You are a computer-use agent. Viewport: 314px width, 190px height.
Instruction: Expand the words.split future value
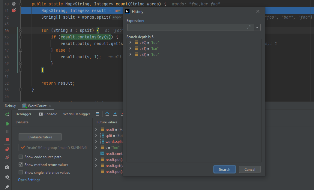tap(96, 141)
